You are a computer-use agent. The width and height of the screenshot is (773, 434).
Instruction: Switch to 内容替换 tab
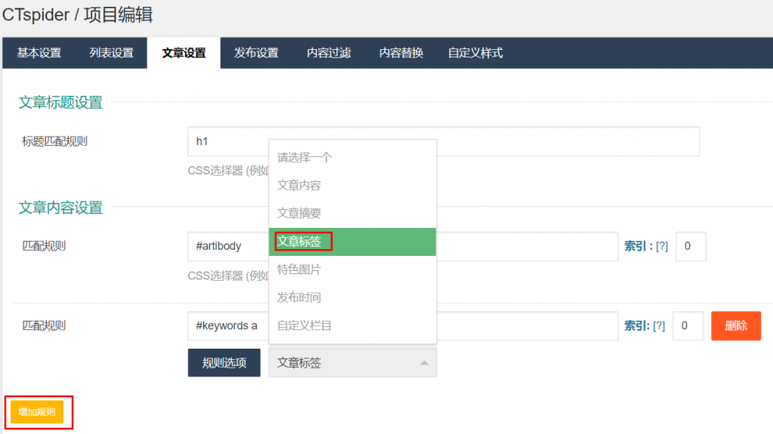pos(402,53)
